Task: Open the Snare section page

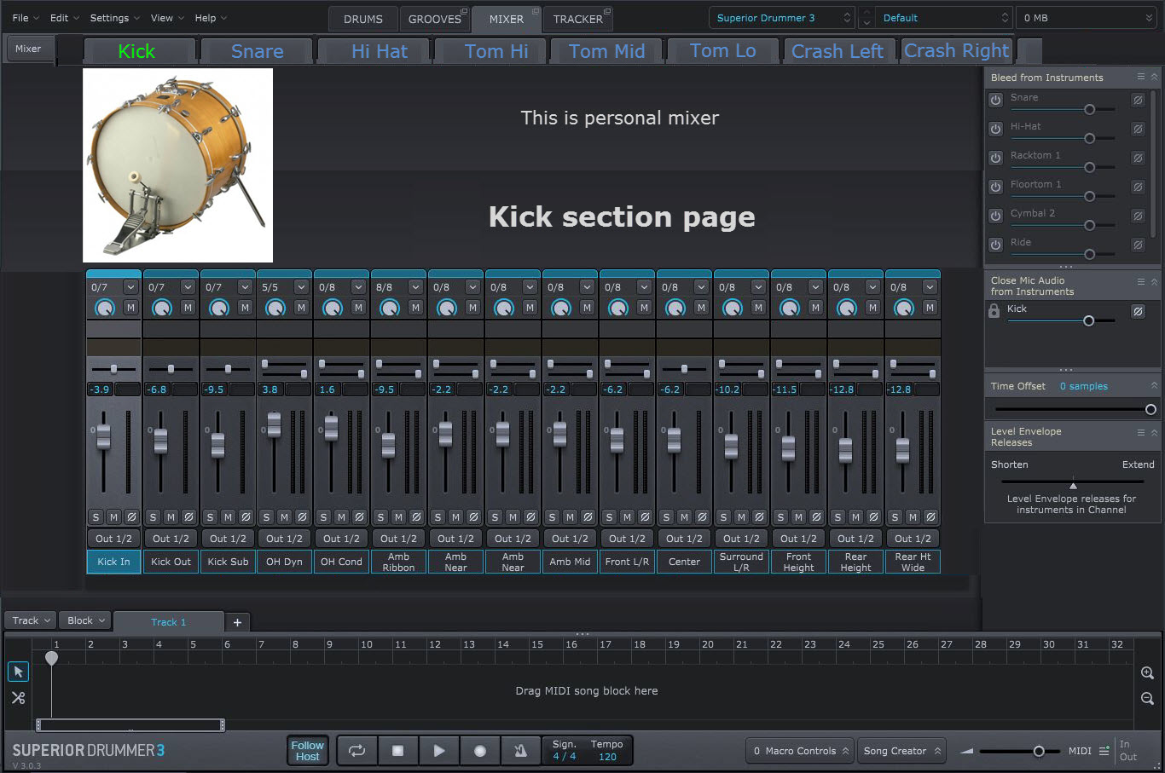Action: (257, 51)
